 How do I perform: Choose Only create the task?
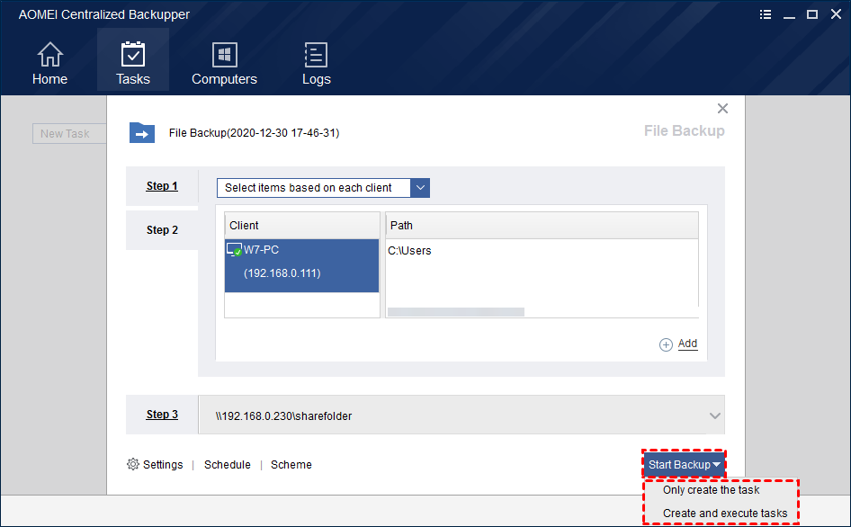click(x=711, y=490)
